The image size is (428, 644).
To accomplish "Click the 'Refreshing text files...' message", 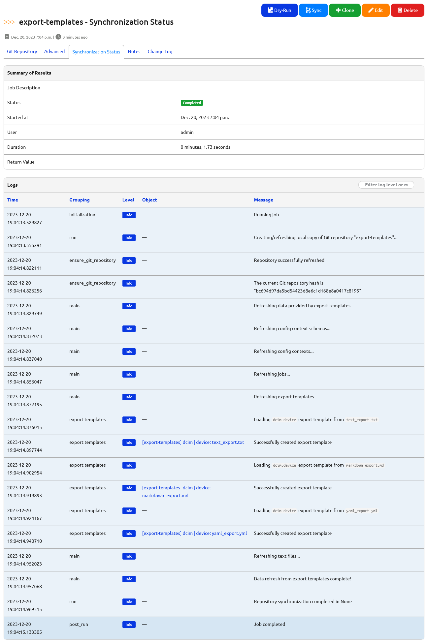I will click(277, 556).
